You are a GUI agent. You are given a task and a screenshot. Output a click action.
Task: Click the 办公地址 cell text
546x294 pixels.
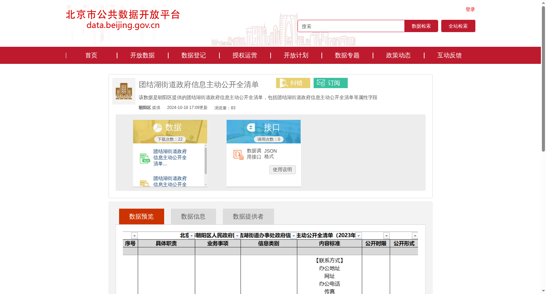tap(330, 268)
